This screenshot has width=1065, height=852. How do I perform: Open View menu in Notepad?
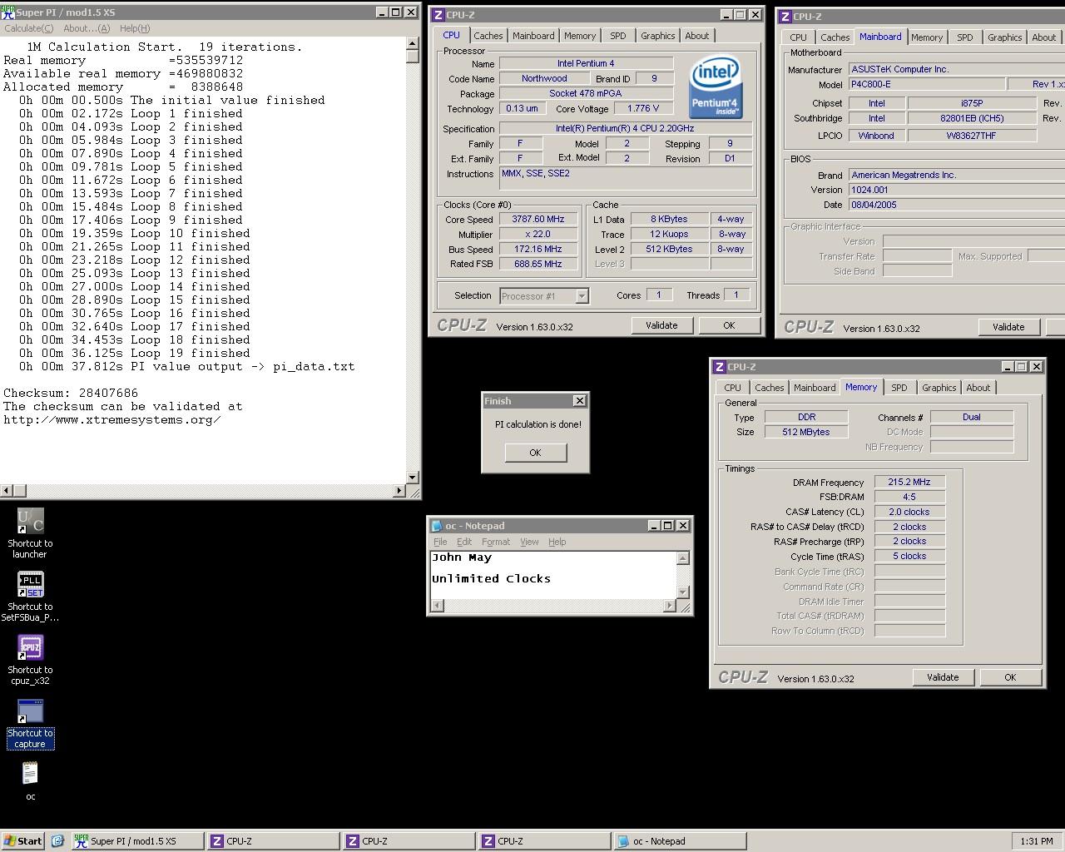tap(529, 542)
